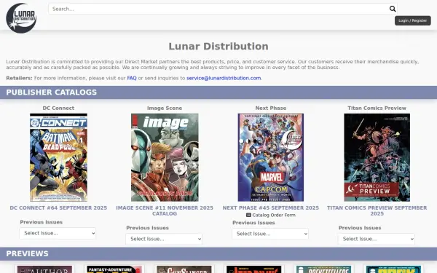
Task: Open the Author preview cover thumbnail
Action: pyautogui.click(x=44, y=269)
